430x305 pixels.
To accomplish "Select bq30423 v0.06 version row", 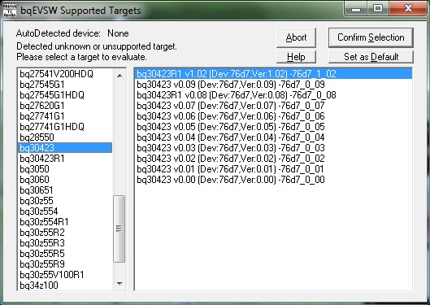I will (273, 116).
